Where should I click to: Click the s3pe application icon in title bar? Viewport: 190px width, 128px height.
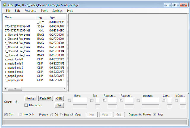[x=5, y=5]
